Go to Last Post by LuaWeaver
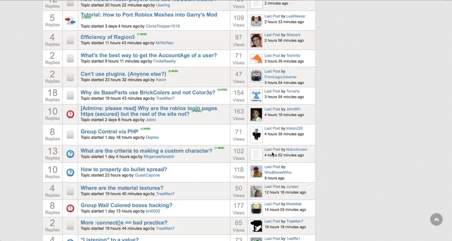The width and height of the screenshot is (452, 241). pos(272,16)
